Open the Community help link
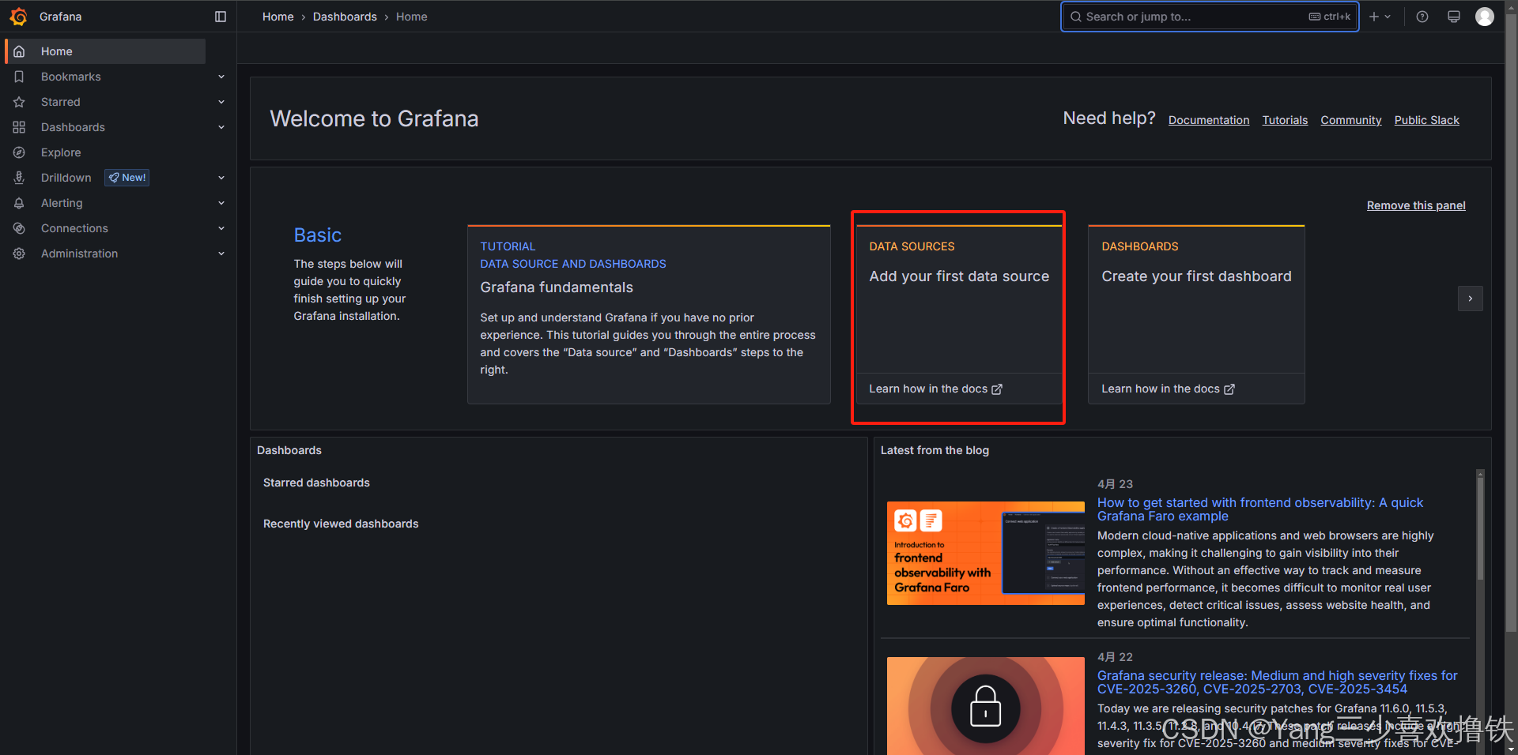 1351,120
